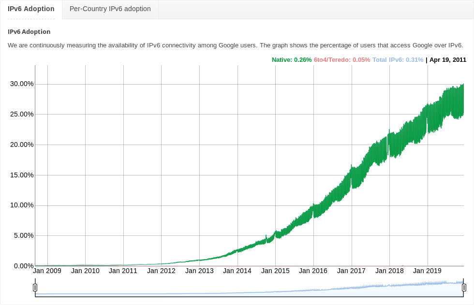Click the '6to4/Teredo: 0.05%' legend value
This screenshot has height=305, width=474.
click(342, 60)
